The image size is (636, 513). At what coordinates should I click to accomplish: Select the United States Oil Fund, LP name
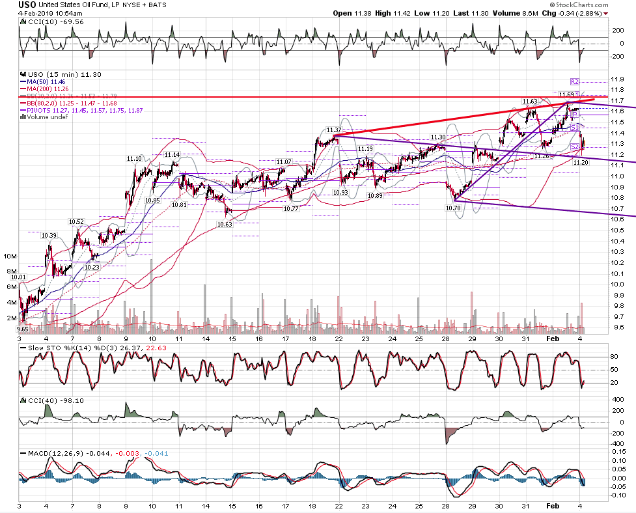click(x=79, y=5)
